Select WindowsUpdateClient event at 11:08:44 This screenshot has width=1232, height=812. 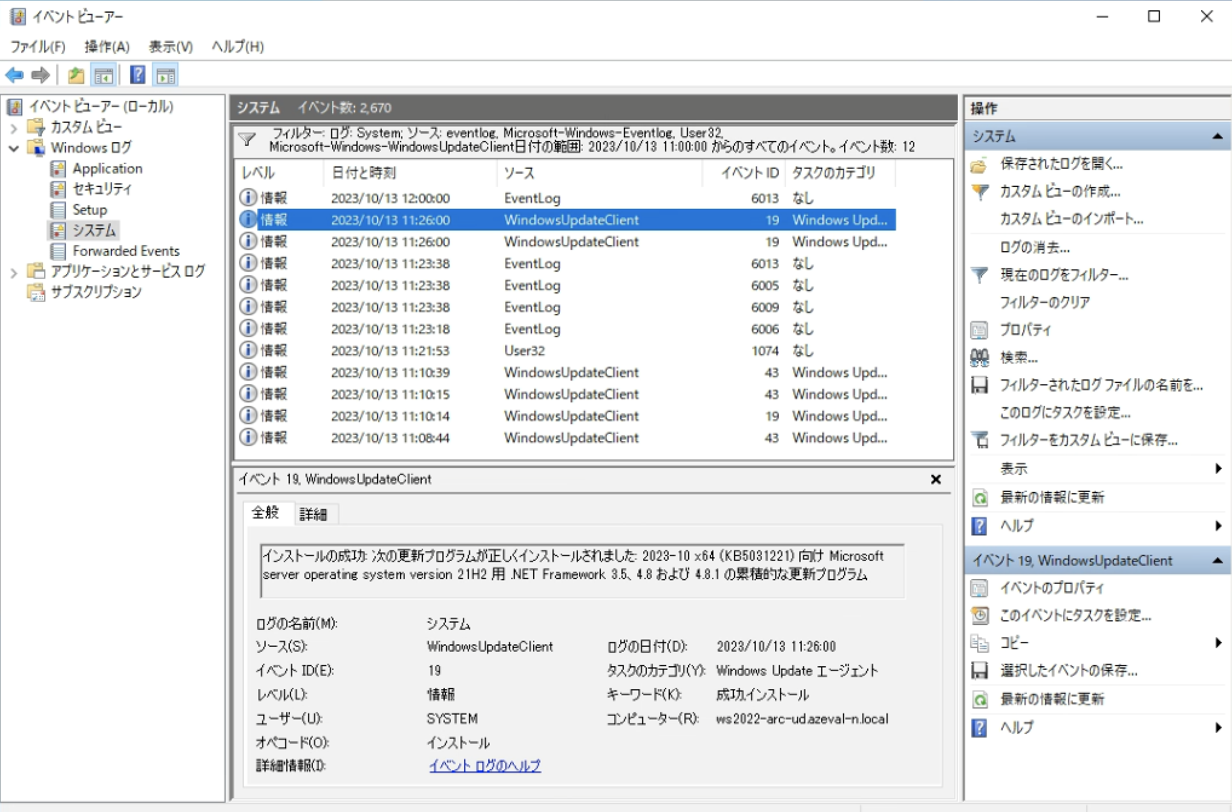567,437
